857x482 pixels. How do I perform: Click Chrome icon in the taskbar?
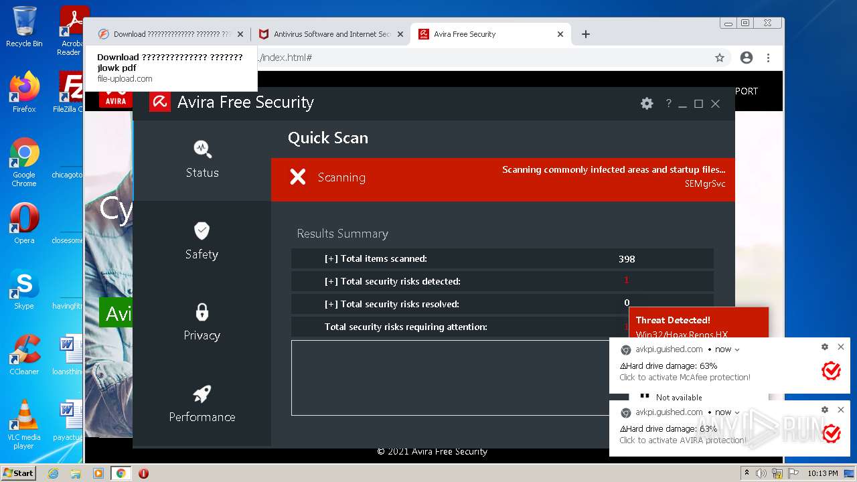[121, 473]
